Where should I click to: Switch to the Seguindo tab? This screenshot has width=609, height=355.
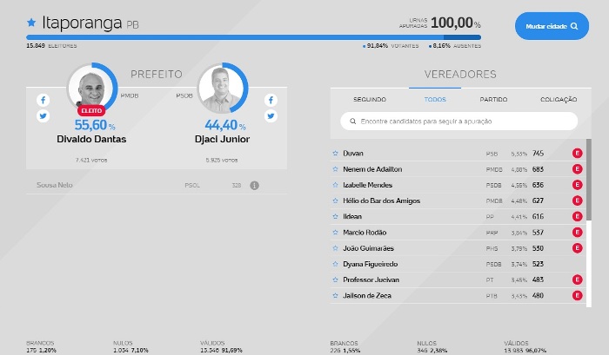370,100
